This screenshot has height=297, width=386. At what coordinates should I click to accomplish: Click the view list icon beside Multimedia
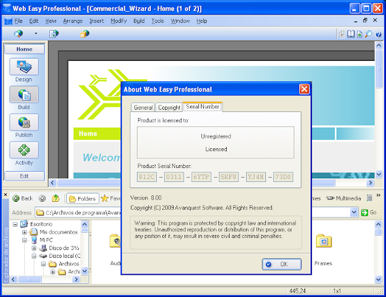tap(370, 198)
